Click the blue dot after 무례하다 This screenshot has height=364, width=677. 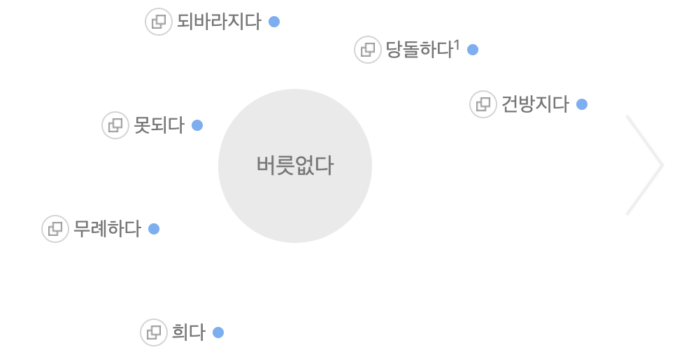tap(154, 229)
